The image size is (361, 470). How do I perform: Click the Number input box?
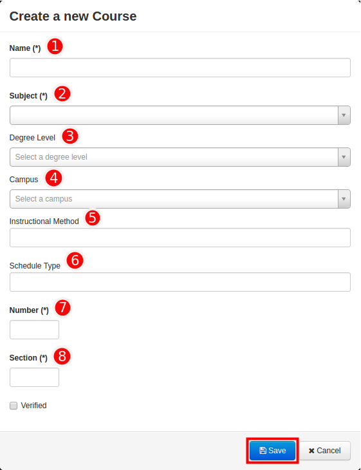[x=35, y=330]
